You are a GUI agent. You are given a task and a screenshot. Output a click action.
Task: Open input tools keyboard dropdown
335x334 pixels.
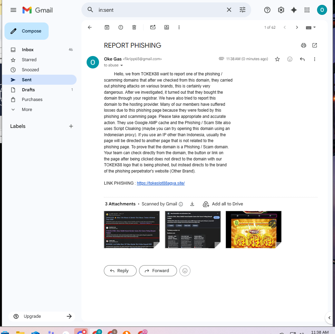pos(311,27)
